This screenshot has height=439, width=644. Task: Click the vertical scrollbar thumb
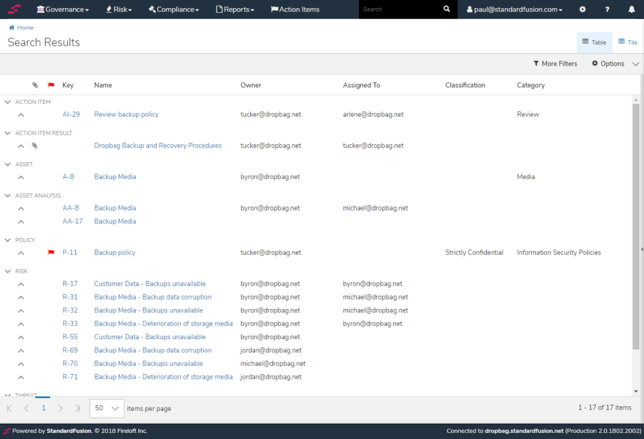point(636,227)
